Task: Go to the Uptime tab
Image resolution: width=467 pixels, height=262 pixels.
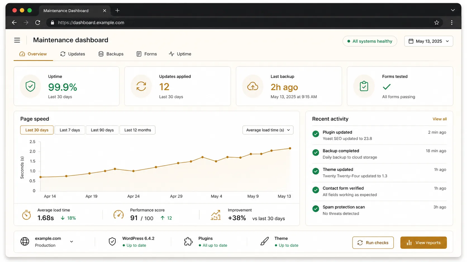Action: (180, 54)
